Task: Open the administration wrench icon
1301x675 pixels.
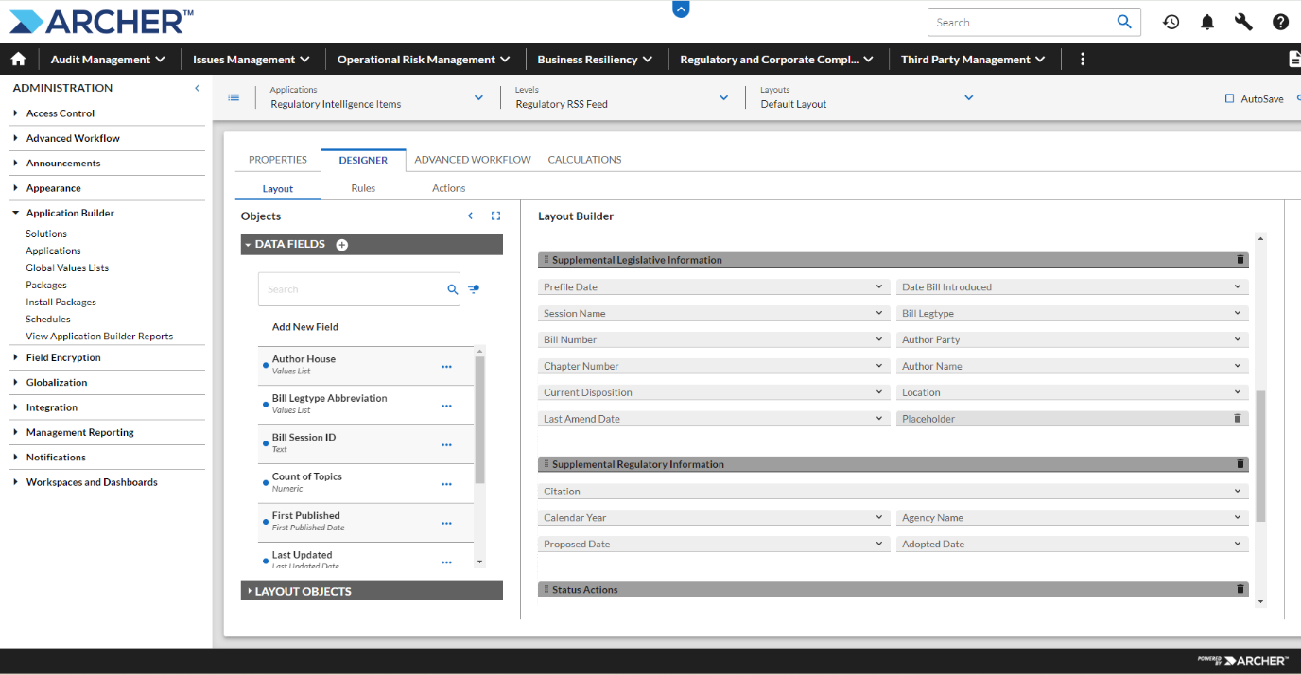Action: point(1243,22)
